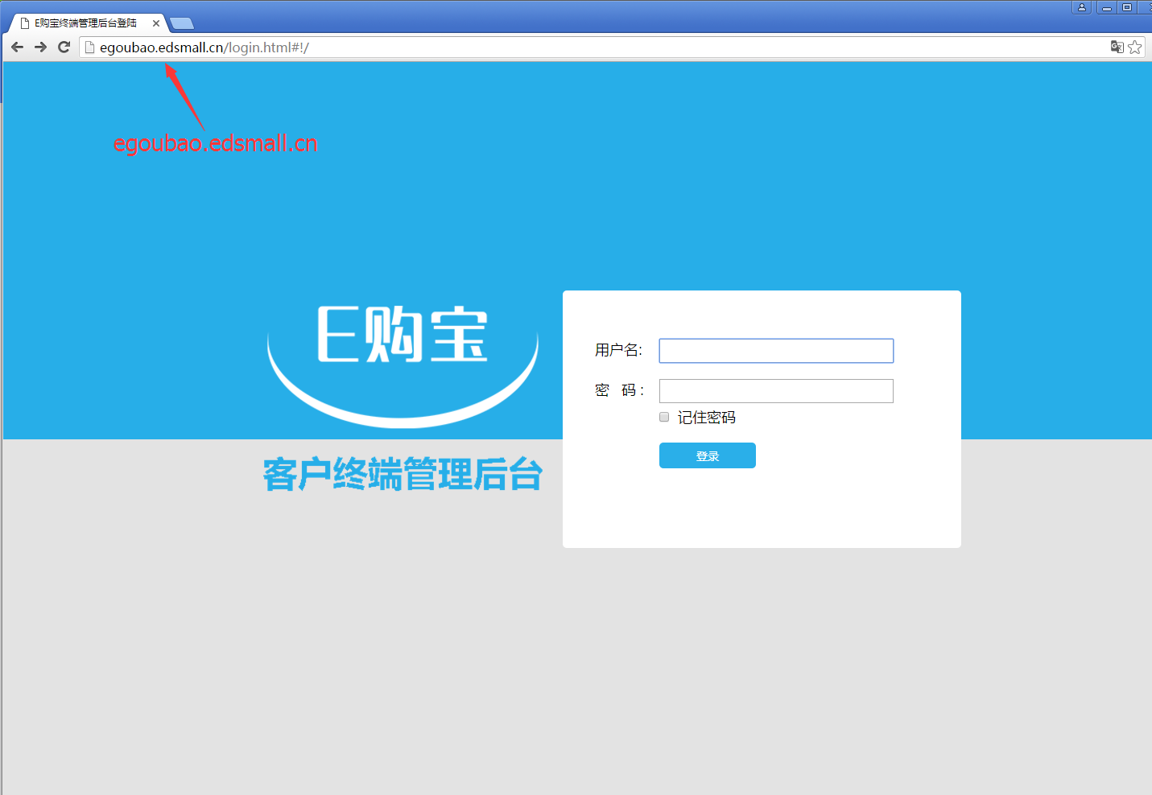Screen dimensions: 1152x795
Task: Open the Chrome user profile button
Action: point(1082,7)
